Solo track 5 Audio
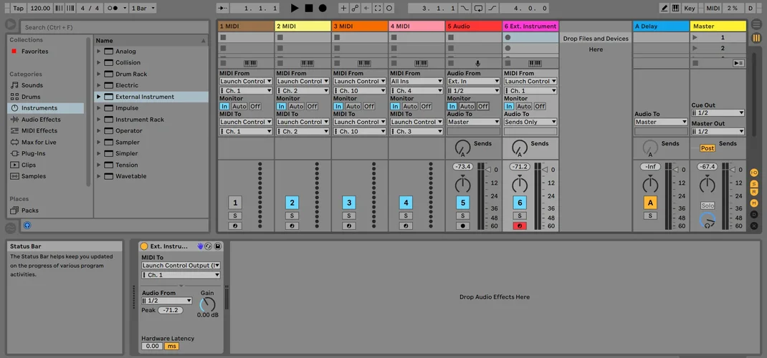 click(462, 216)
